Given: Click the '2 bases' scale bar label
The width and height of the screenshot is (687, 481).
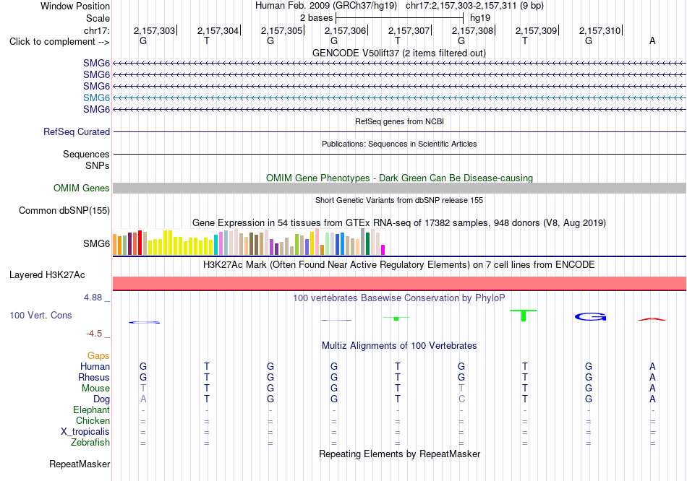Looking at the screenshot, I should pos(316,18).
